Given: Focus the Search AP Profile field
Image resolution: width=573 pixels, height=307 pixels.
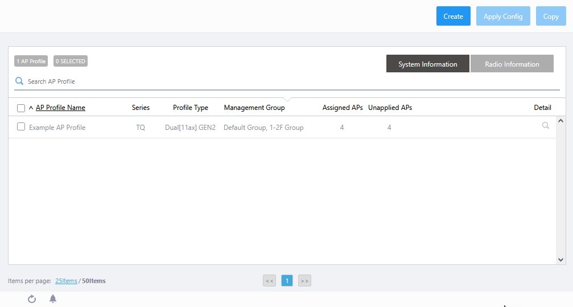Looking at the screenshot, I should [x=285, y=81].
